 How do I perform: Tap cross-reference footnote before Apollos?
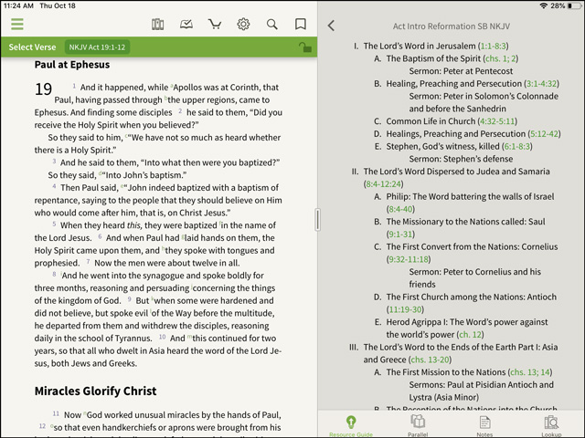coord(172,86)
